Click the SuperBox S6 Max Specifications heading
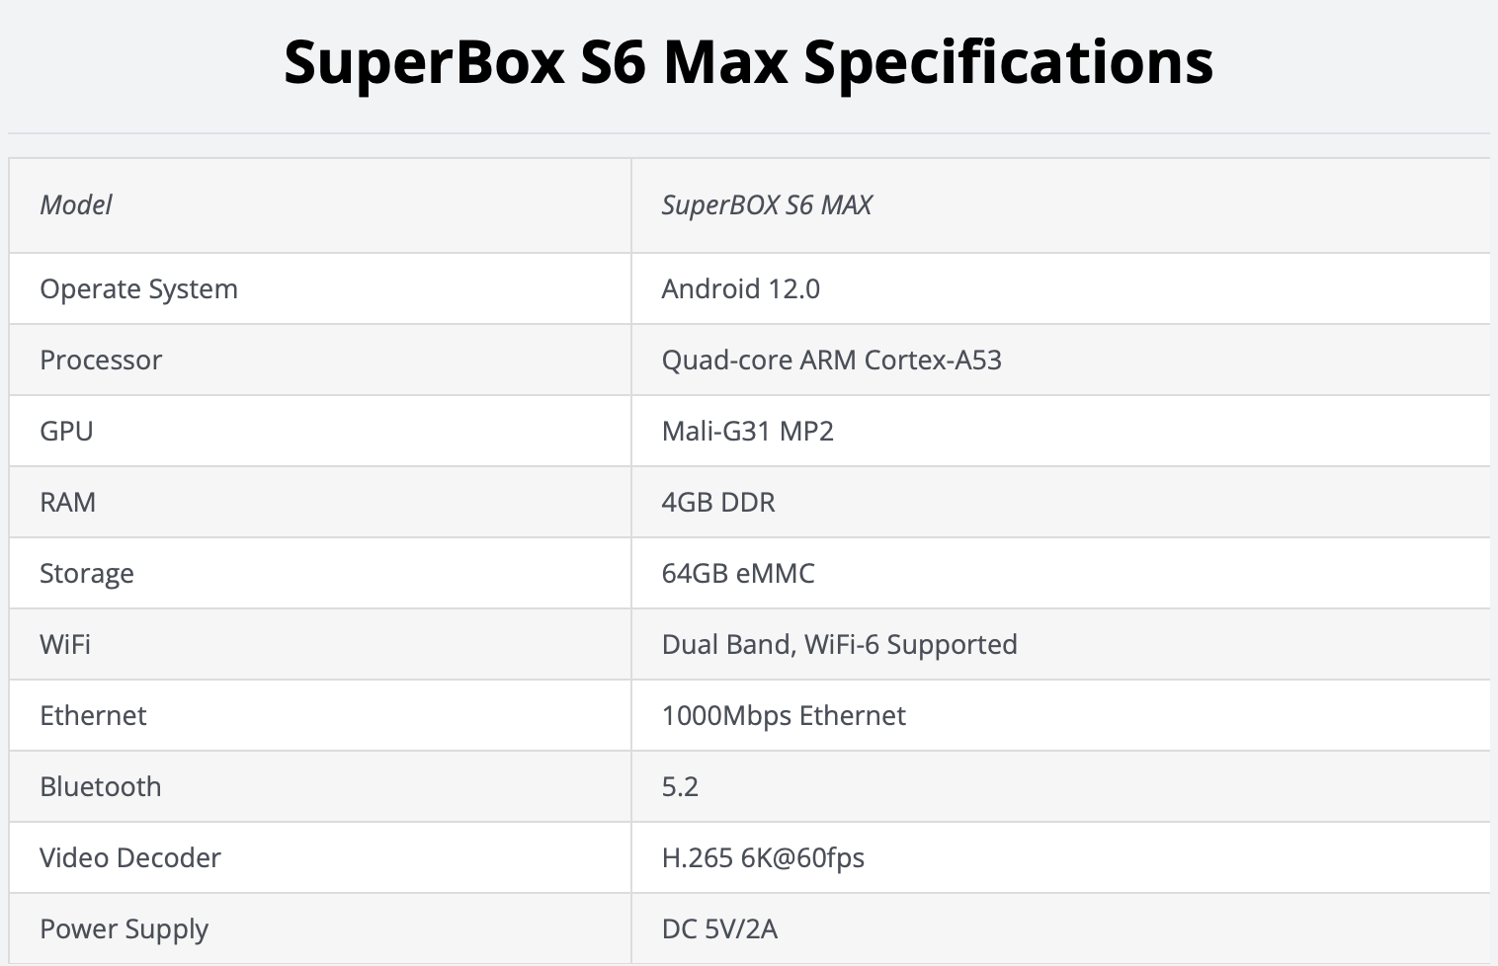1498x966 pixels. click(x=748, y=62)
